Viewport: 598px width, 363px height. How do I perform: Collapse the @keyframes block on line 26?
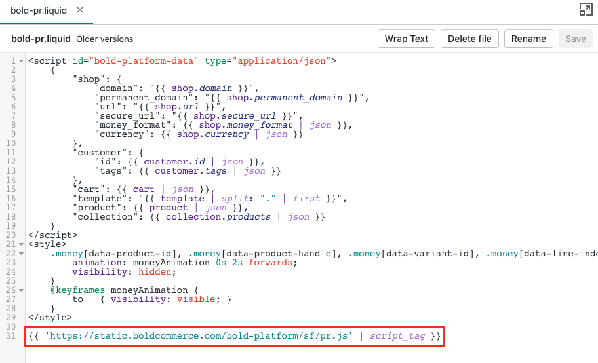tap(22, 290)
